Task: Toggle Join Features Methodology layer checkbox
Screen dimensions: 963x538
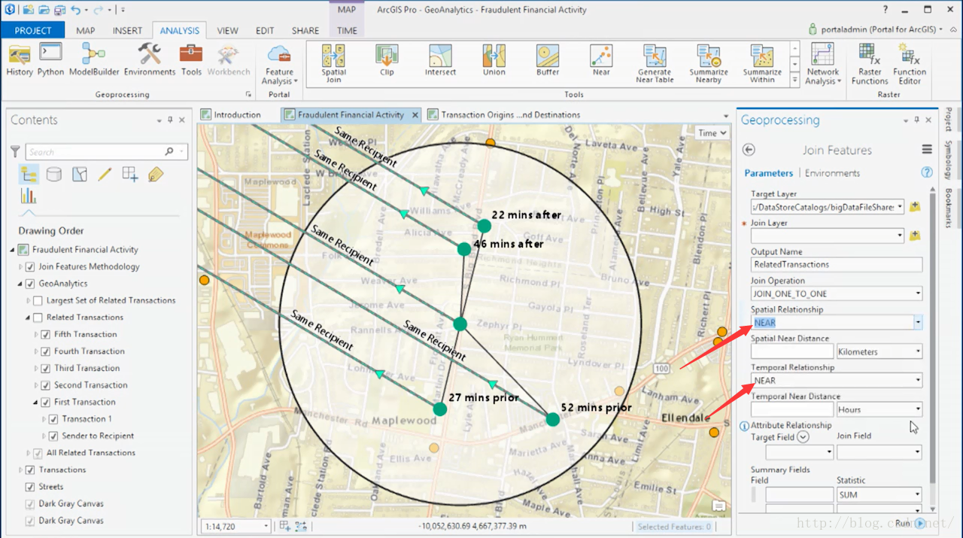Action: 30,266
